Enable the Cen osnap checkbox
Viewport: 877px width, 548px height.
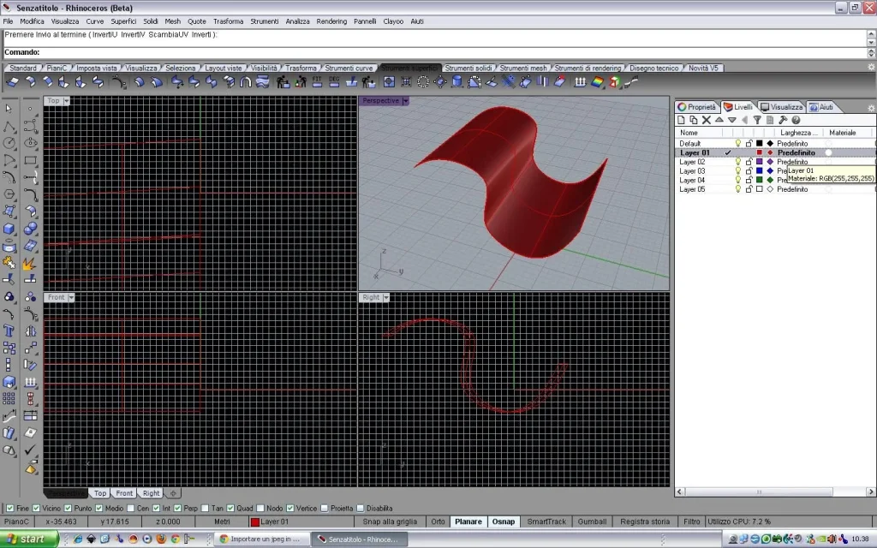pyautogui.click(x=130, y=509)
